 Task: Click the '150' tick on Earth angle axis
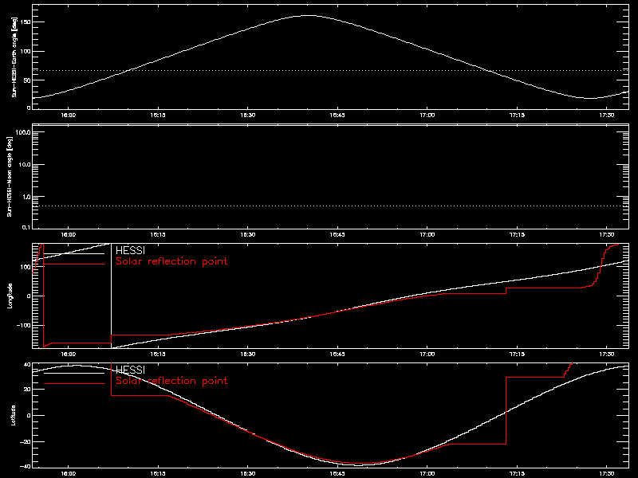(x=26, y=22)
